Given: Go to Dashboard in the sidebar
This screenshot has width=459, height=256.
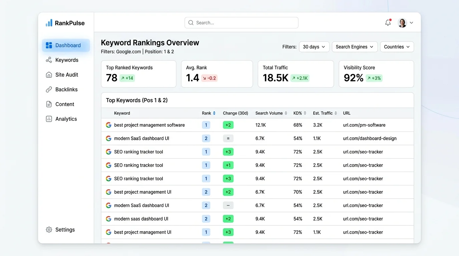Looking at the screenshot, I should pyautogui.click(x=66, y=45).
